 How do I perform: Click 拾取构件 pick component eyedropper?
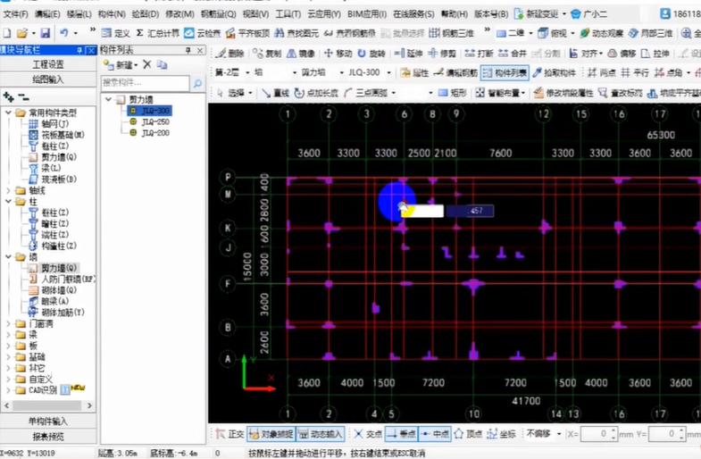[555, 73]
